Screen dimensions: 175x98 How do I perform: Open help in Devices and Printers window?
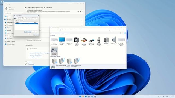(x=125, y=33)
